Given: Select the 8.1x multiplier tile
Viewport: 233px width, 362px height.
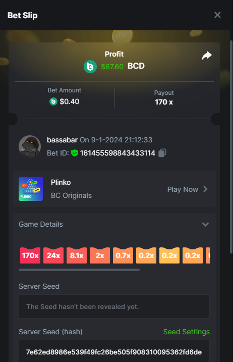Looking at the screenshot, I should click(x=77, y=255).
